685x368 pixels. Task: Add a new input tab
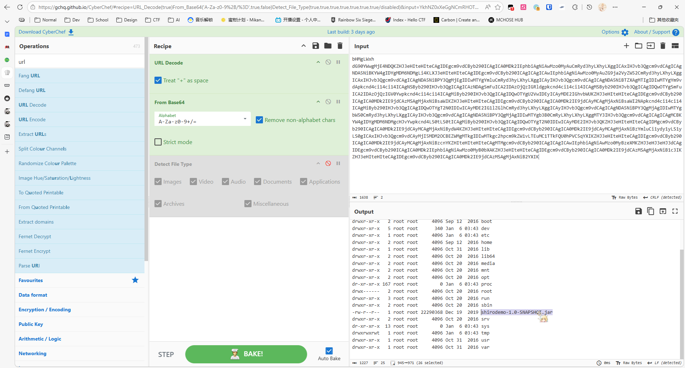tap(626, 46)
